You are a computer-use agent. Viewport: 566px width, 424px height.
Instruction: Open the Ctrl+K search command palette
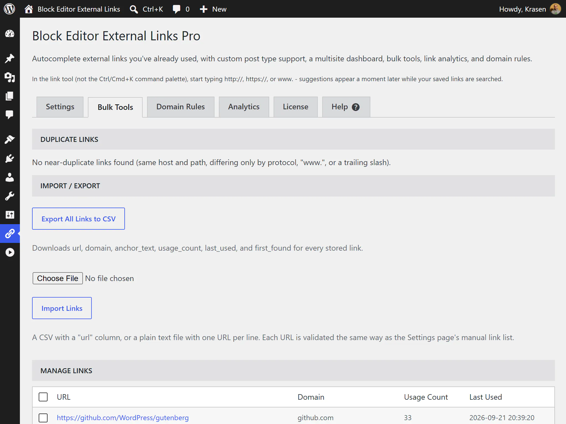tap(146, 9)
